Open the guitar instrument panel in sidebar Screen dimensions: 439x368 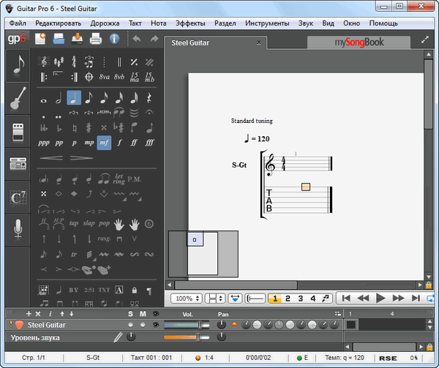18,99
